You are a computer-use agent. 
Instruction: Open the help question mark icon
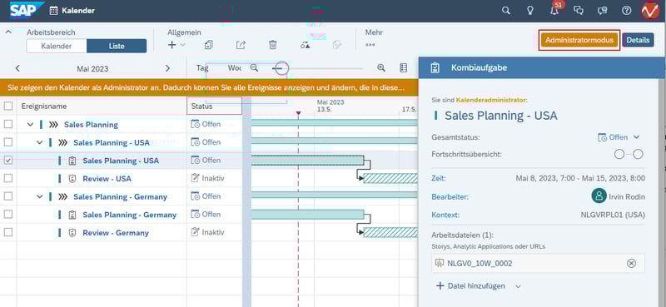coord(627,11)
